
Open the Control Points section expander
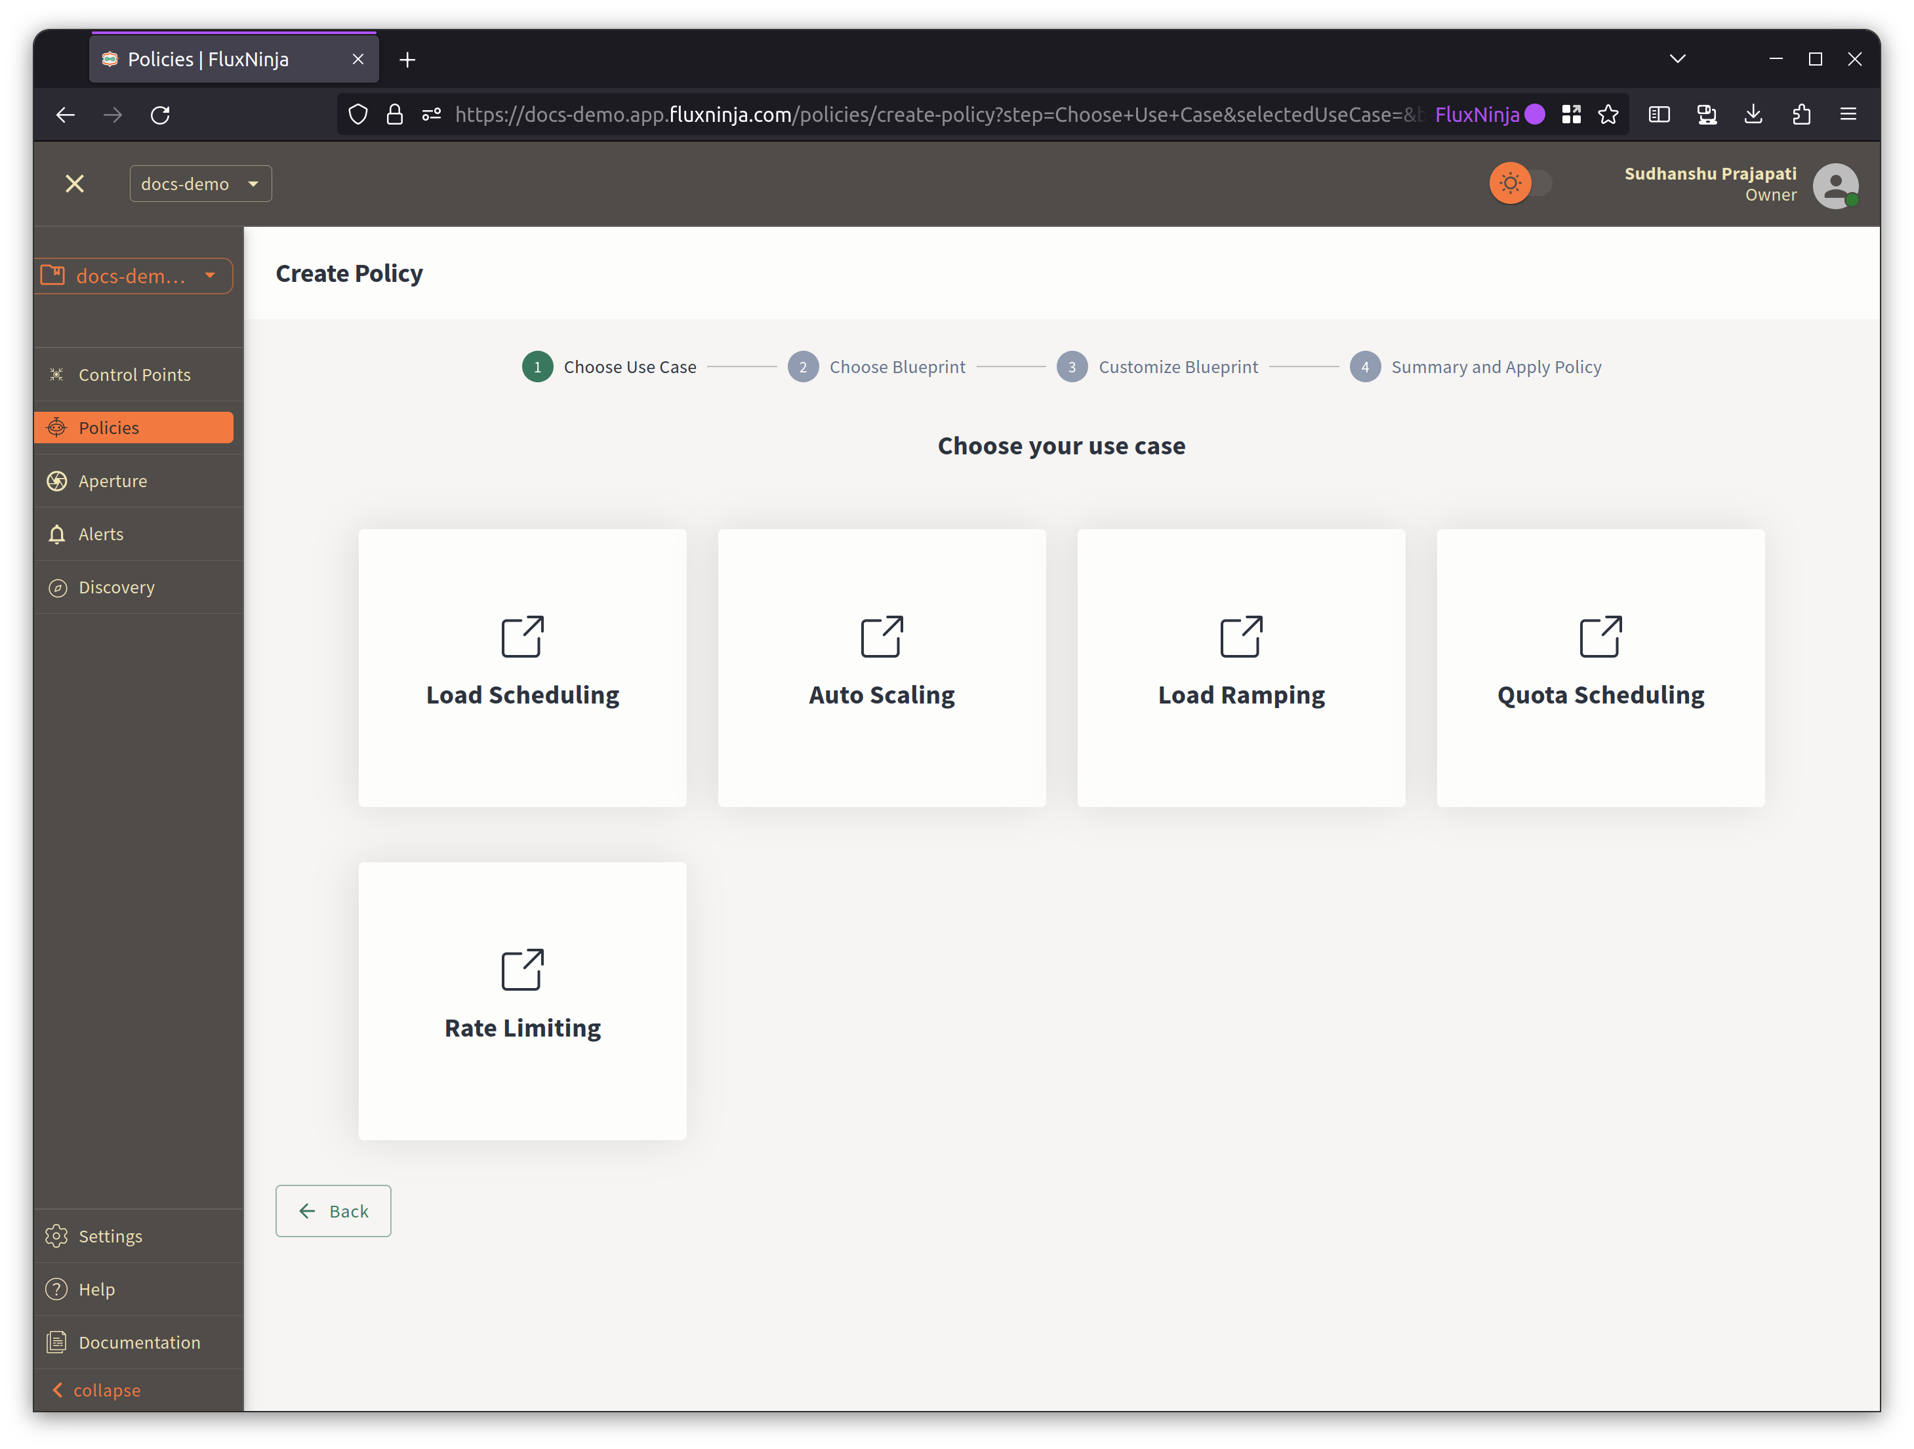(134, 373)
